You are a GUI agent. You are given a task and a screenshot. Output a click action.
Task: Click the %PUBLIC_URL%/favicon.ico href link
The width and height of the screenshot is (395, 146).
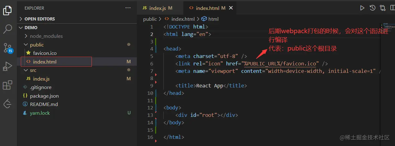tap(280, 64)
